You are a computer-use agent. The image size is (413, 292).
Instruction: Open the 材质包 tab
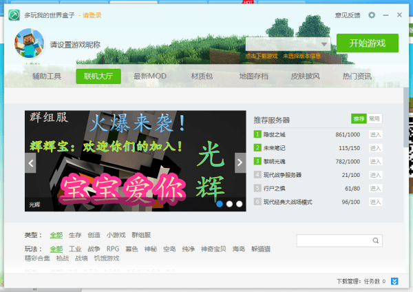pyautogui.click(x=202, y=76)
